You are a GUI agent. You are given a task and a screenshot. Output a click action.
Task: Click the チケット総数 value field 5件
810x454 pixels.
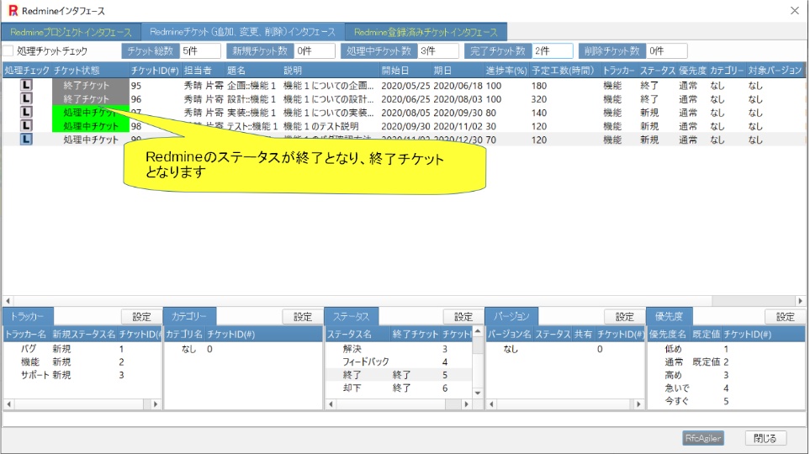[200, 51]
